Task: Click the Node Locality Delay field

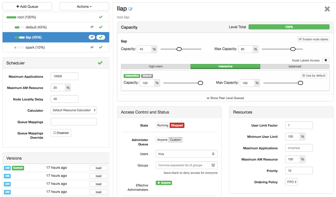Action: (65, 99)
